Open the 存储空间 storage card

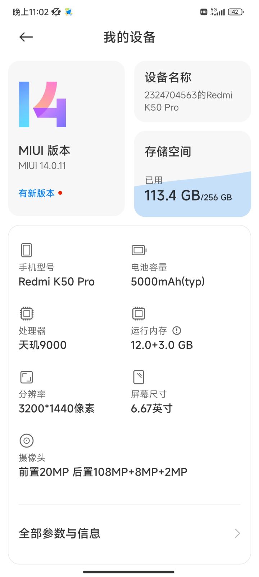click(192, 151)
